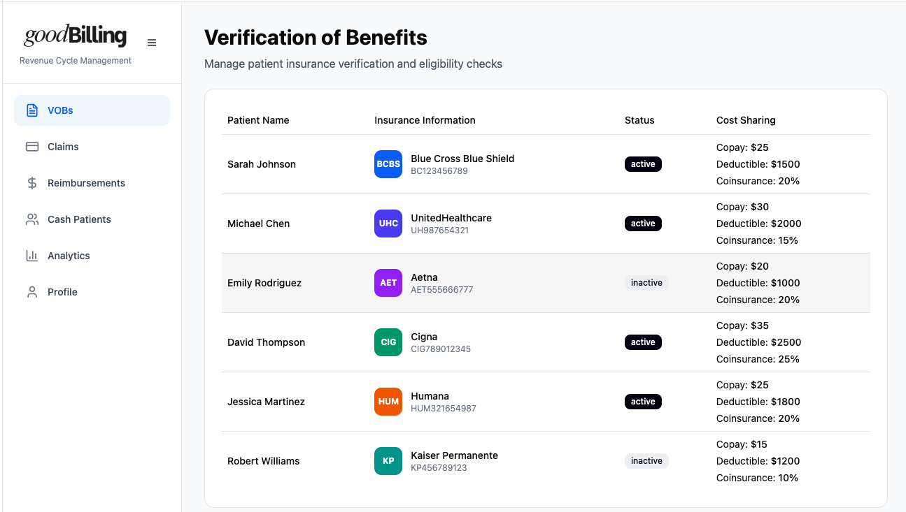Click the Claims card icon
Screen dimensions: 906x512
tap(32, 147)
